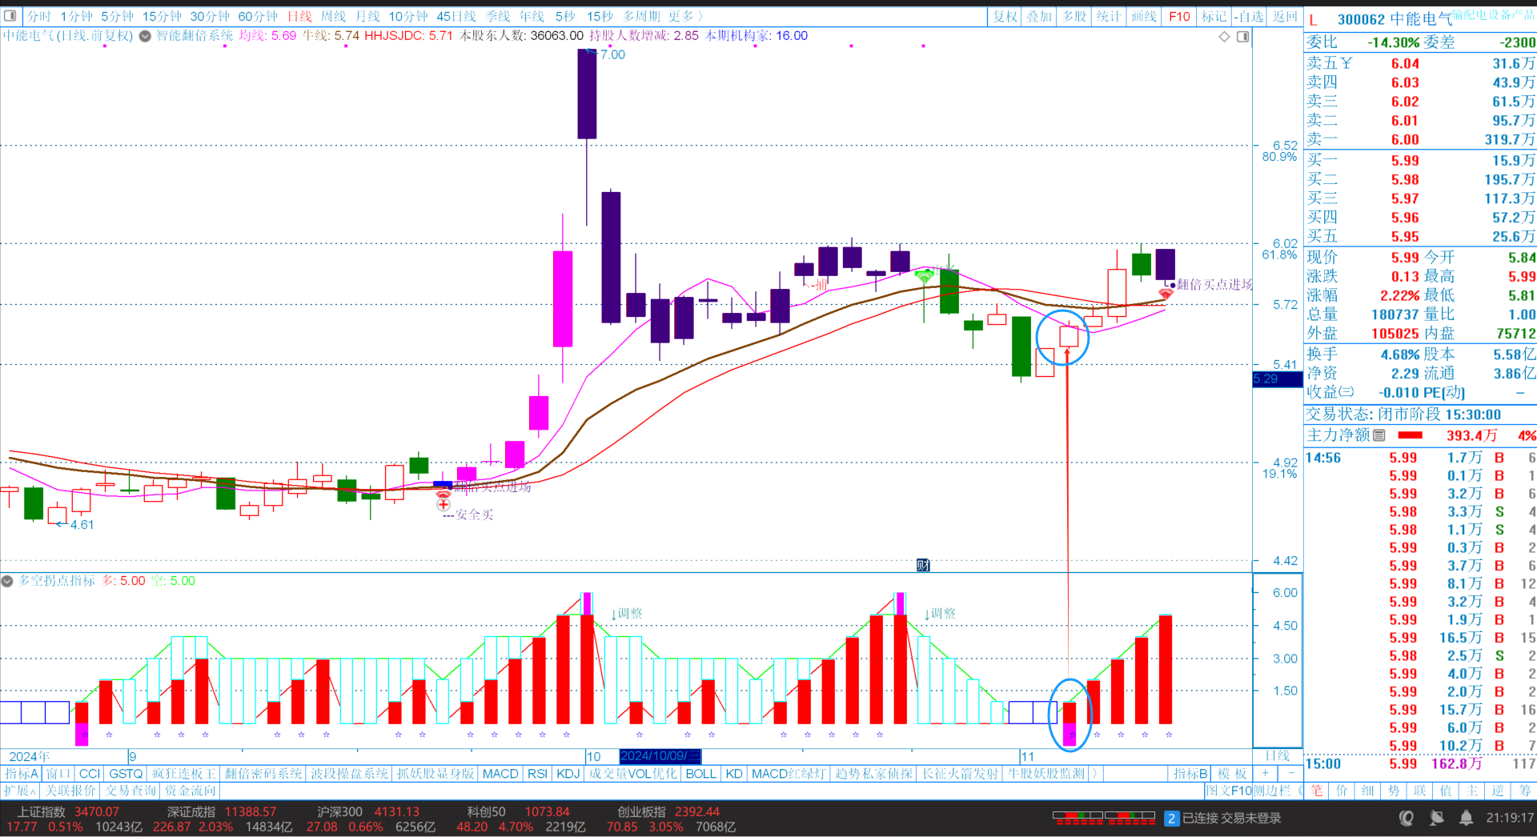Open the 画线 drawing tools
This screenshot has width=1537, height=837.
[x=1144, y=16]
